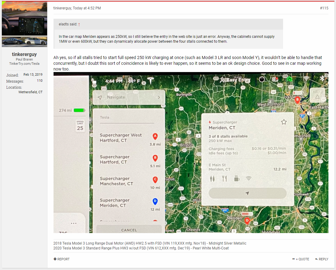This screenshot has height=270, width=336.
Task: Open the tinkererguy username profile link
Action: 24,54
